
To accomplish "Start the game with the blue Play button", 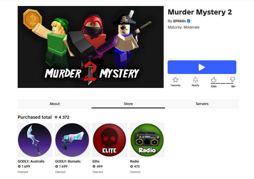I will (202, 67).
